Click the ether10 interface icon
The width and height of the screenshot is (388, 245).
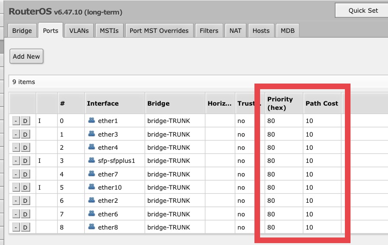(91, 187)
